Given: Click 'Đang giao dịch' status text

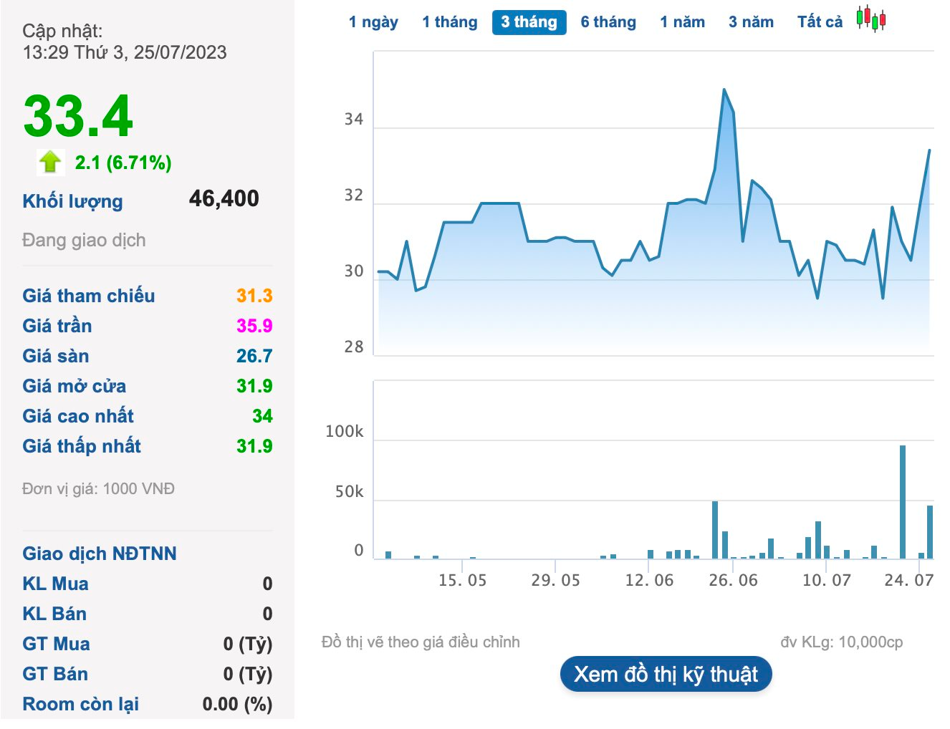Looking at the screenshot, I should point(84,240).
